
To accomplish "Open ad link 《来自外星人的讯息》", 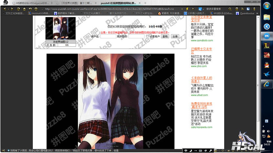I will [x=202, y=80].
